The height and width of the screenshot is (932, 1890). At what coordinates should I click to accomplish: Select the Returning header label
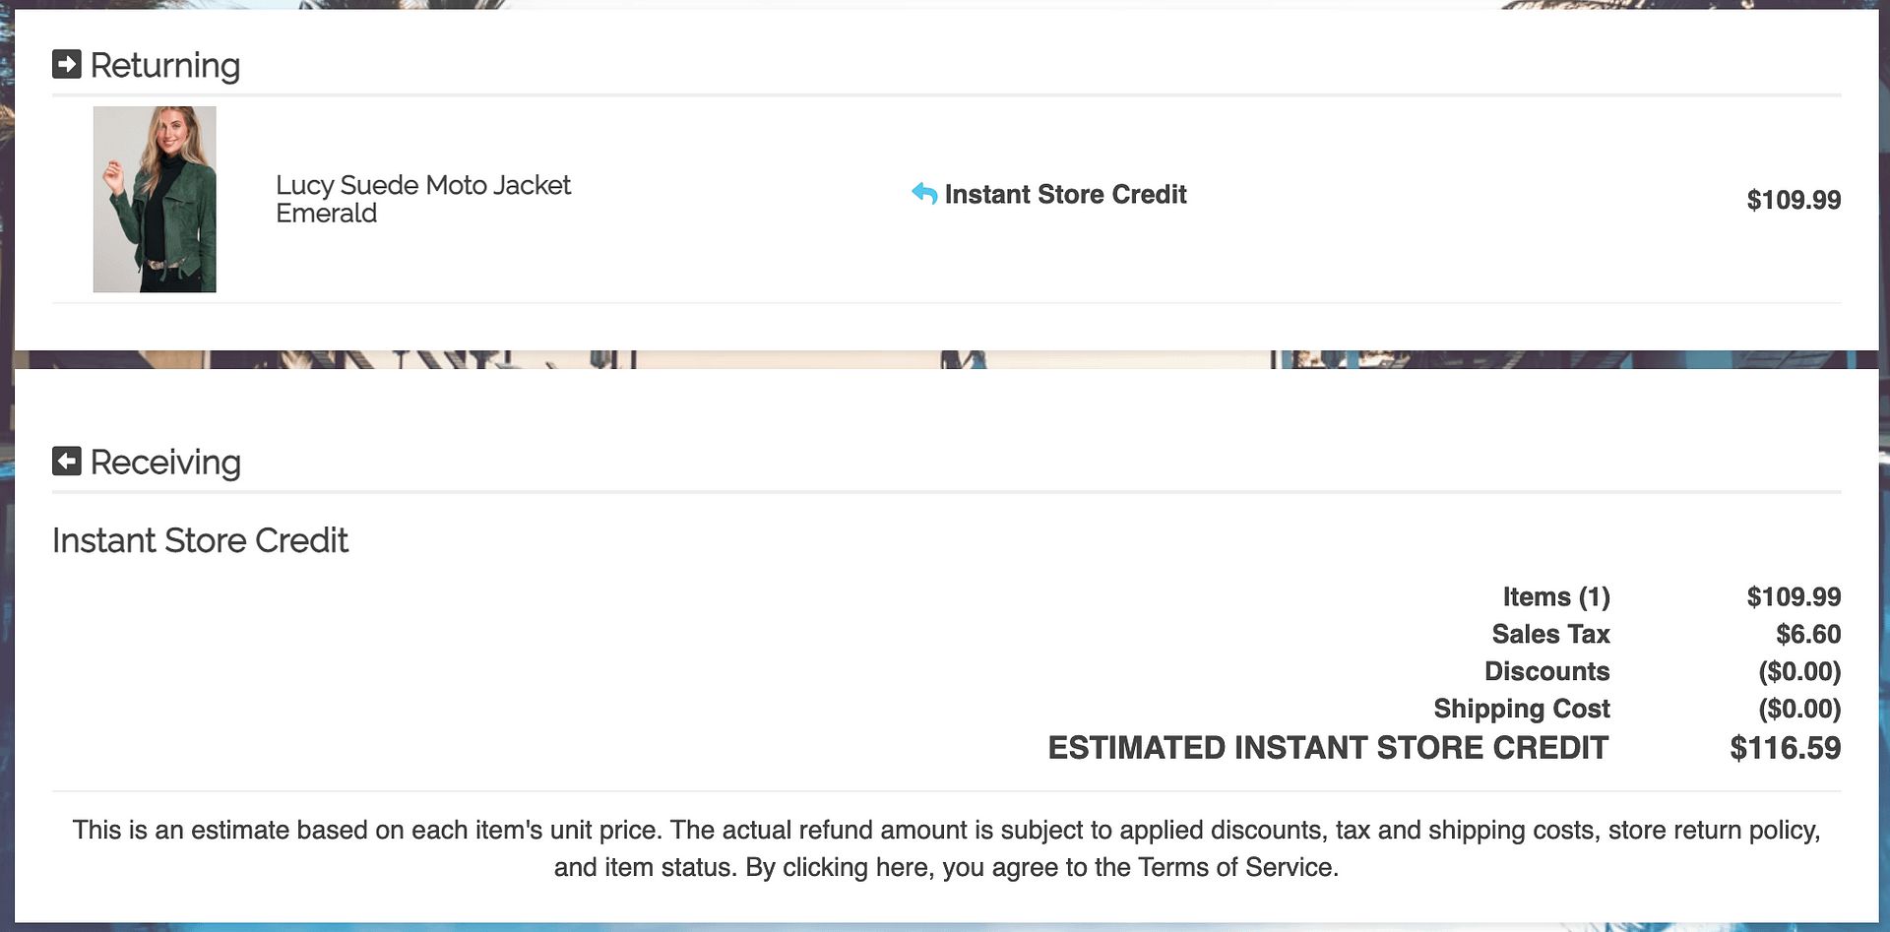click(165, 65)
